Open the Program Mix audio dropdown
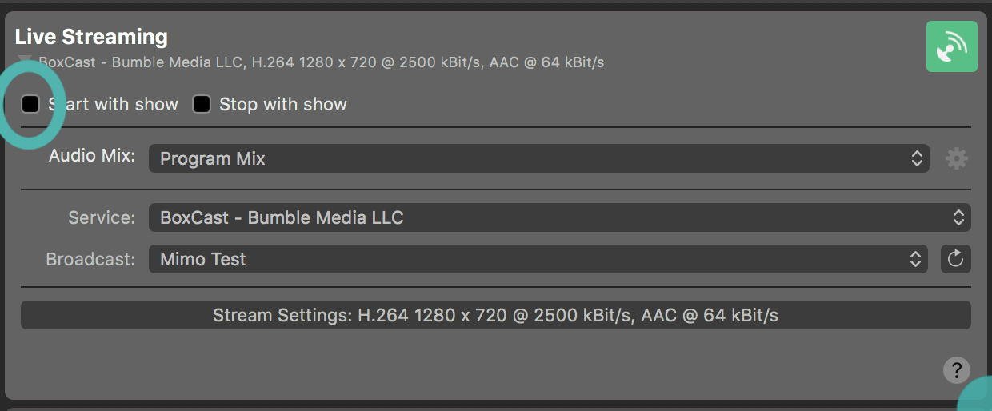 point(528,158)
